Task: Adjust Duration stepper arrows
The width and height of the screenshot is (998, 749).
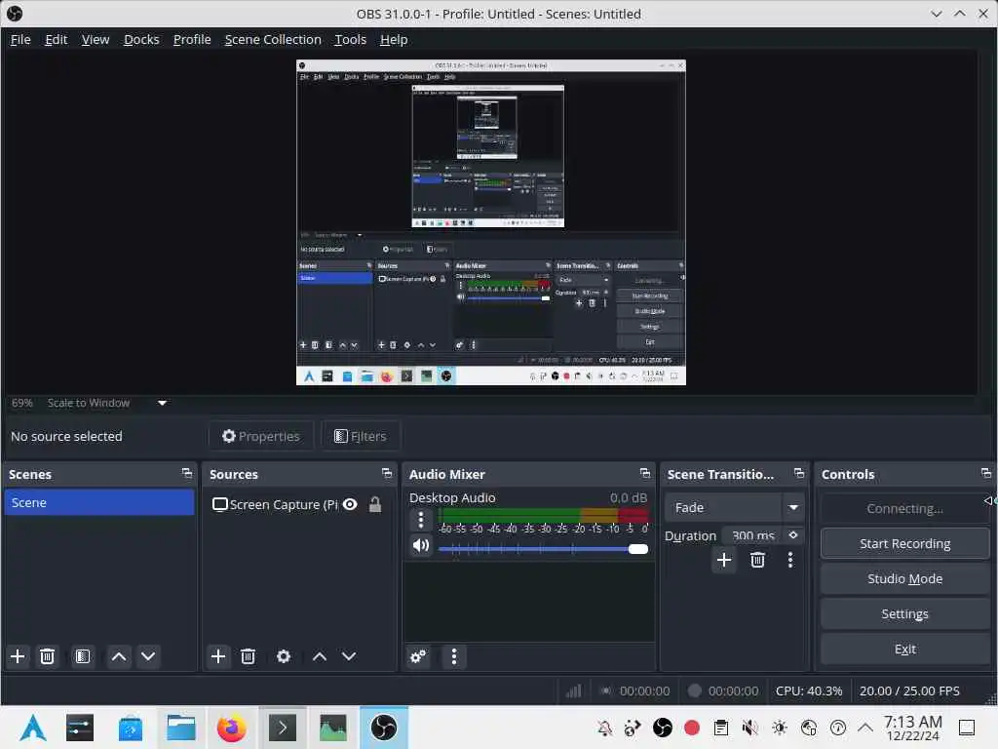Action: (793, 535)
